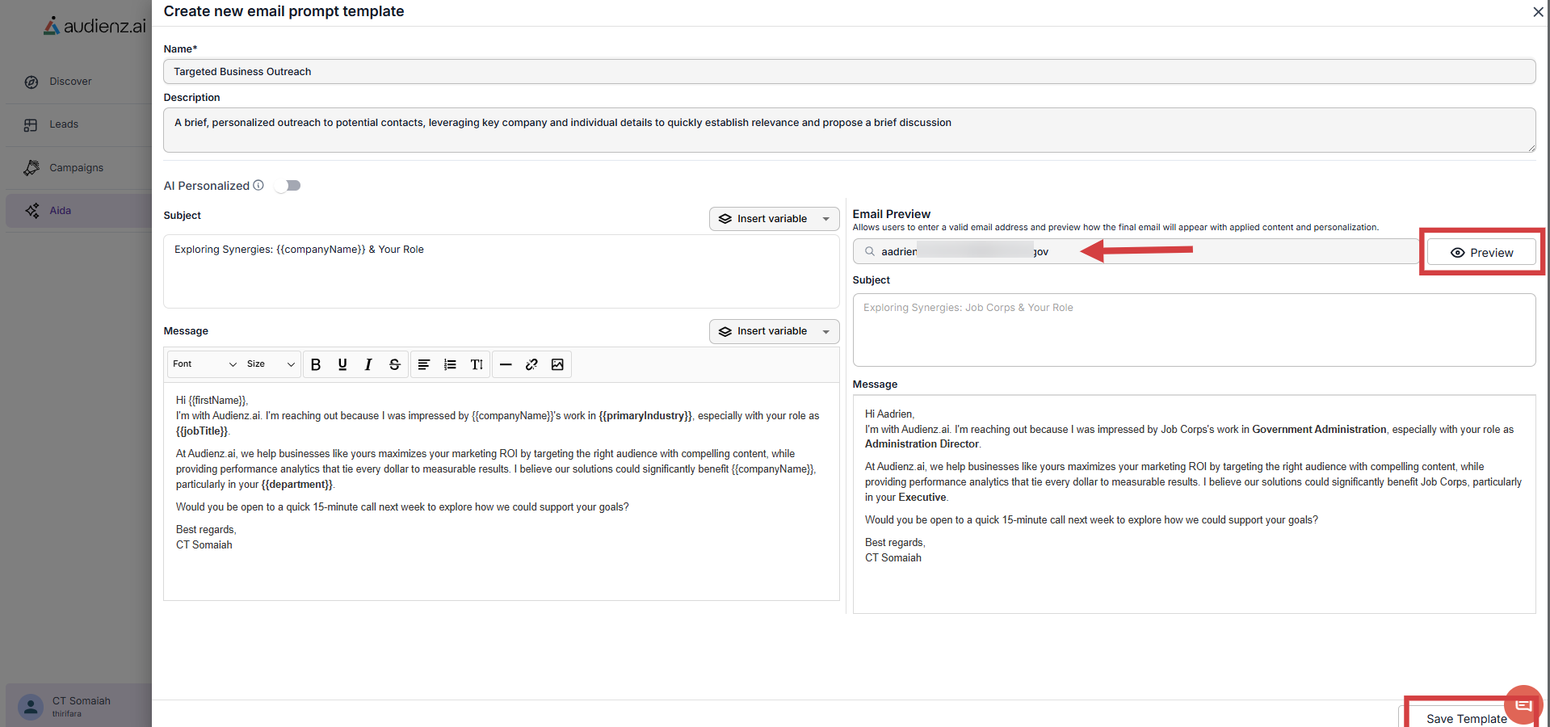Image resolution: width=1550 pixels, height=727 pixels.
Task: Insert a horizontal line divider
Action: [x=506, y=364]
